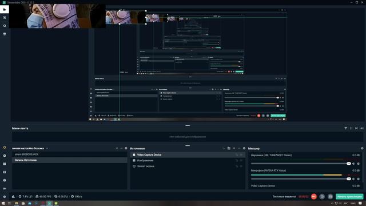The width and height of the screenshot is (366, 206).
Task: Click CPU usage readout in status bar
Action: (x=25, y=196)
